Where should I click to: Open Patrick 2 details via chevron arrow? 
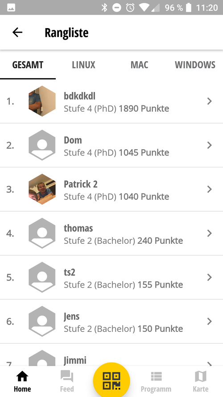tap(209, 189)
